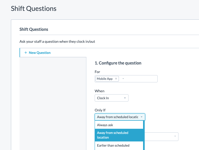Click the Only If dropdown arrow
The height and width of the screenshot is (150, 199).
pyautogui.click(x=142, y=117)
